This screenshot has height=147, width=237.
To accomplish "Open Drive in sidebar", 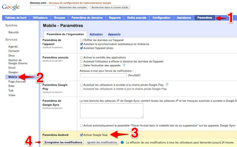I will click(11, 55).
